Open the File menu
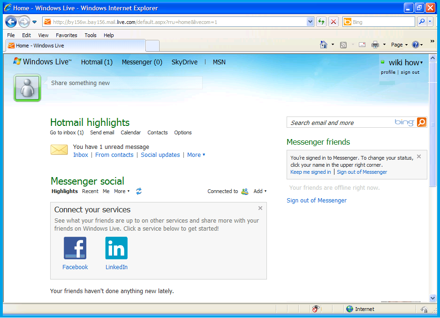This screenshot has height=318, width=440. coord(11,35)
